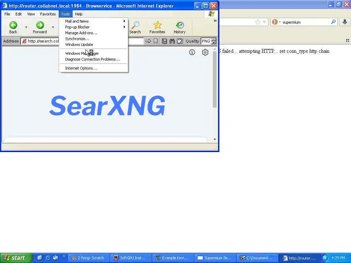Click the 4:29 PM taskbar clock
351x263 pixels.
(x=338, y=258)
